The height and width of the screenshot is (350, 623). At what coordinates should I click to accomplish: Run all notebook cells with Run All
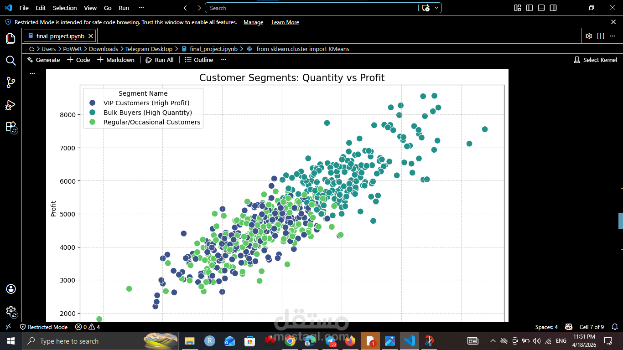[x=160, y=60]
